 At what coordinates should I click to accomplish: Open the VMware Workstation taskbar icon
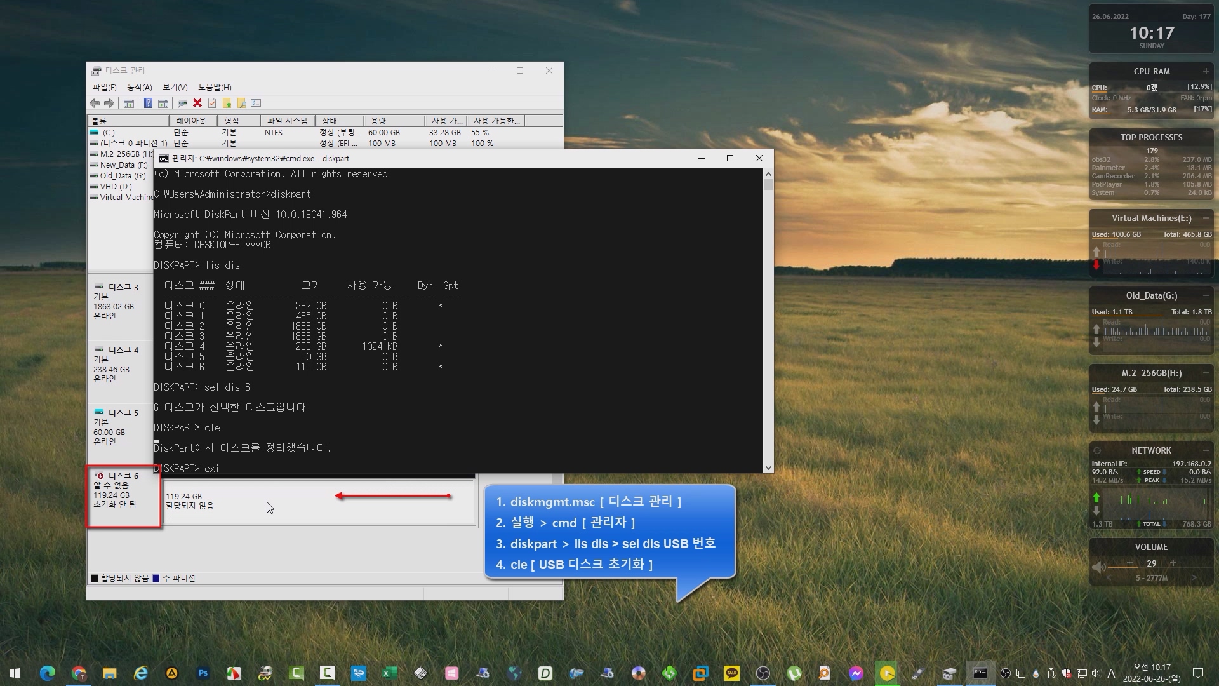click(700, 673)
